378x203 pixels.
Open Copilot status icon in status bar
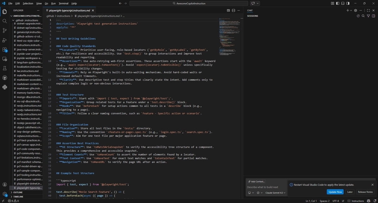[x=368, y=201]
